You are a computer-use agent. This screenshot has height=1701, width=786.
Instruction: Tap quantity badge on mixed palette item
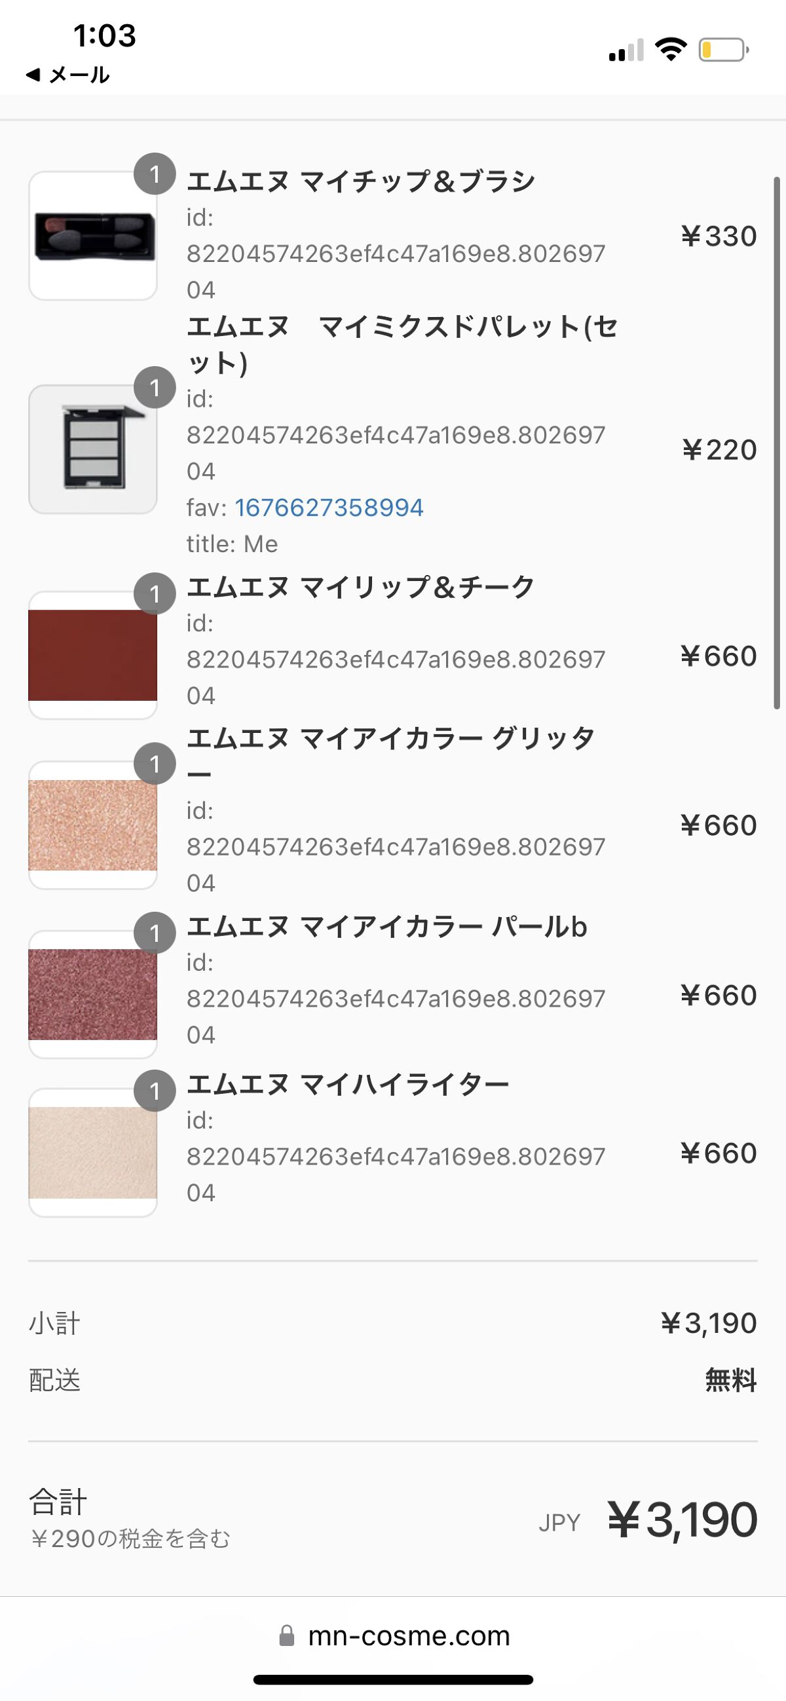155,388
